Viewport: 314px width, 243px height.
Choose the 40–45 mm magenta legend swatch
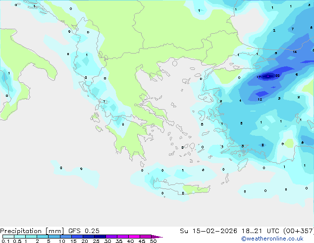[x=134, y=237]
